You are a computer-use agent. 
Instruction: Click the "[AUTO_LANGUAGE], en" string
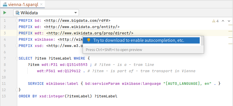tap(187, 84)
